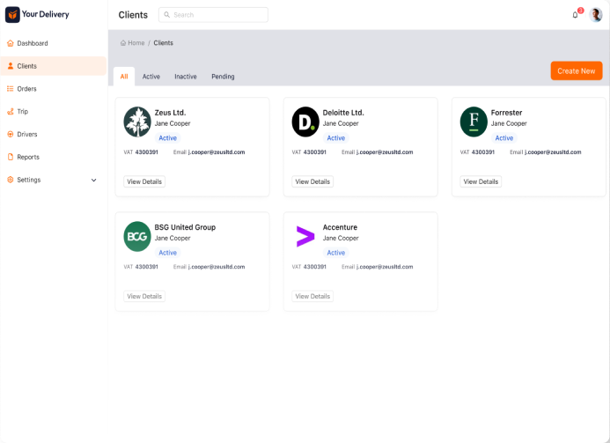This screenshot has height=443, width=610.
Task: Open Trip in the sidebar
Action: [54, 111]
